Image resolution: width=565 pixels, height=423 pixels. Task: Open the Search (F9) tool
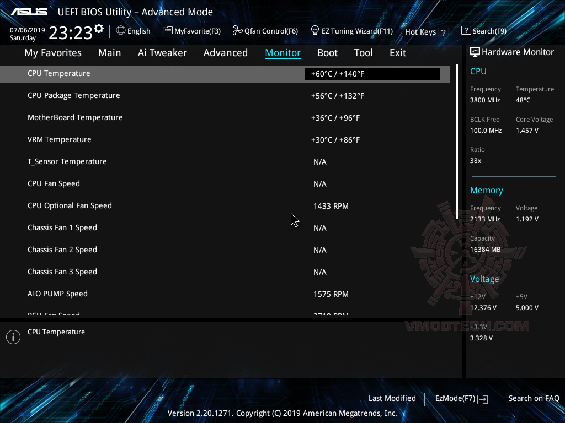point(484,31)
